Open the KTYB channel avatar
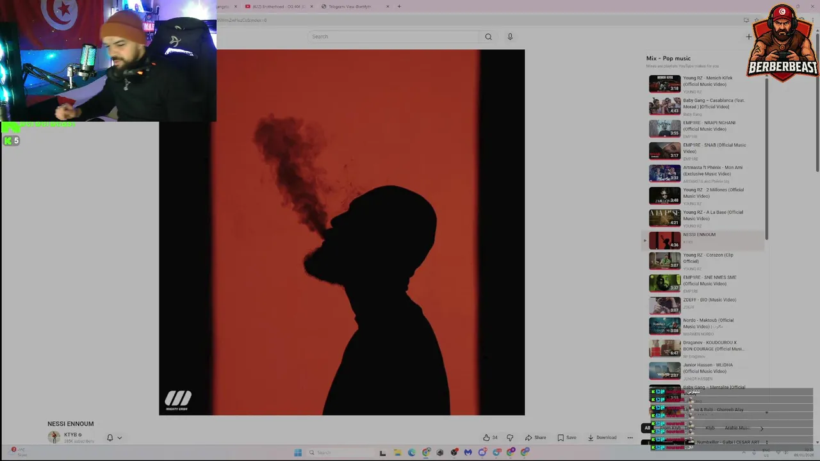This screenshot has height=461, width=820. click(x=54, y=437)
